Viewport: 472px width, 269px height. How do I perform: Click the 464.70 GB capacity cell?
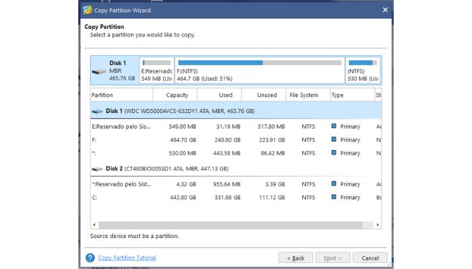(183, 140)
